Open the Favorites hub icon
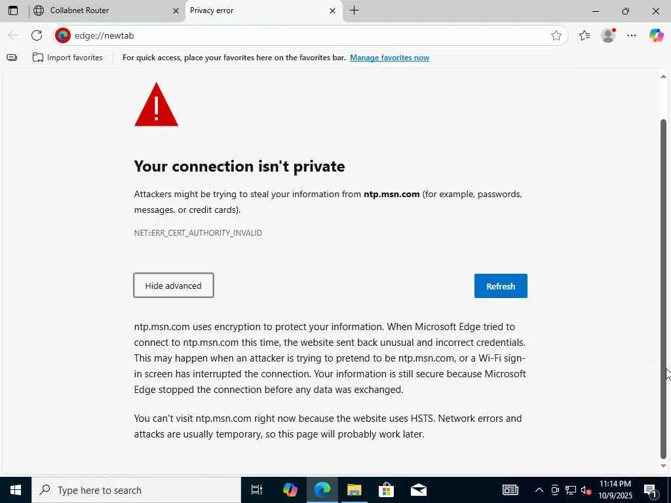The image size is (671, 503). point(585,35)
